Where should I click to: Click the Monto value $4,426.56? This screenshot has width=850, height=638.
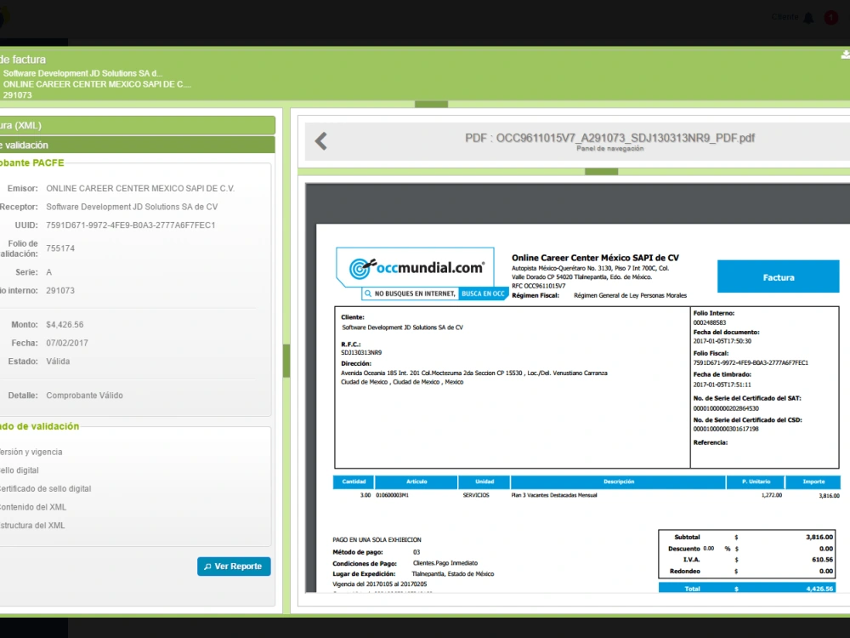pos(65,324)
